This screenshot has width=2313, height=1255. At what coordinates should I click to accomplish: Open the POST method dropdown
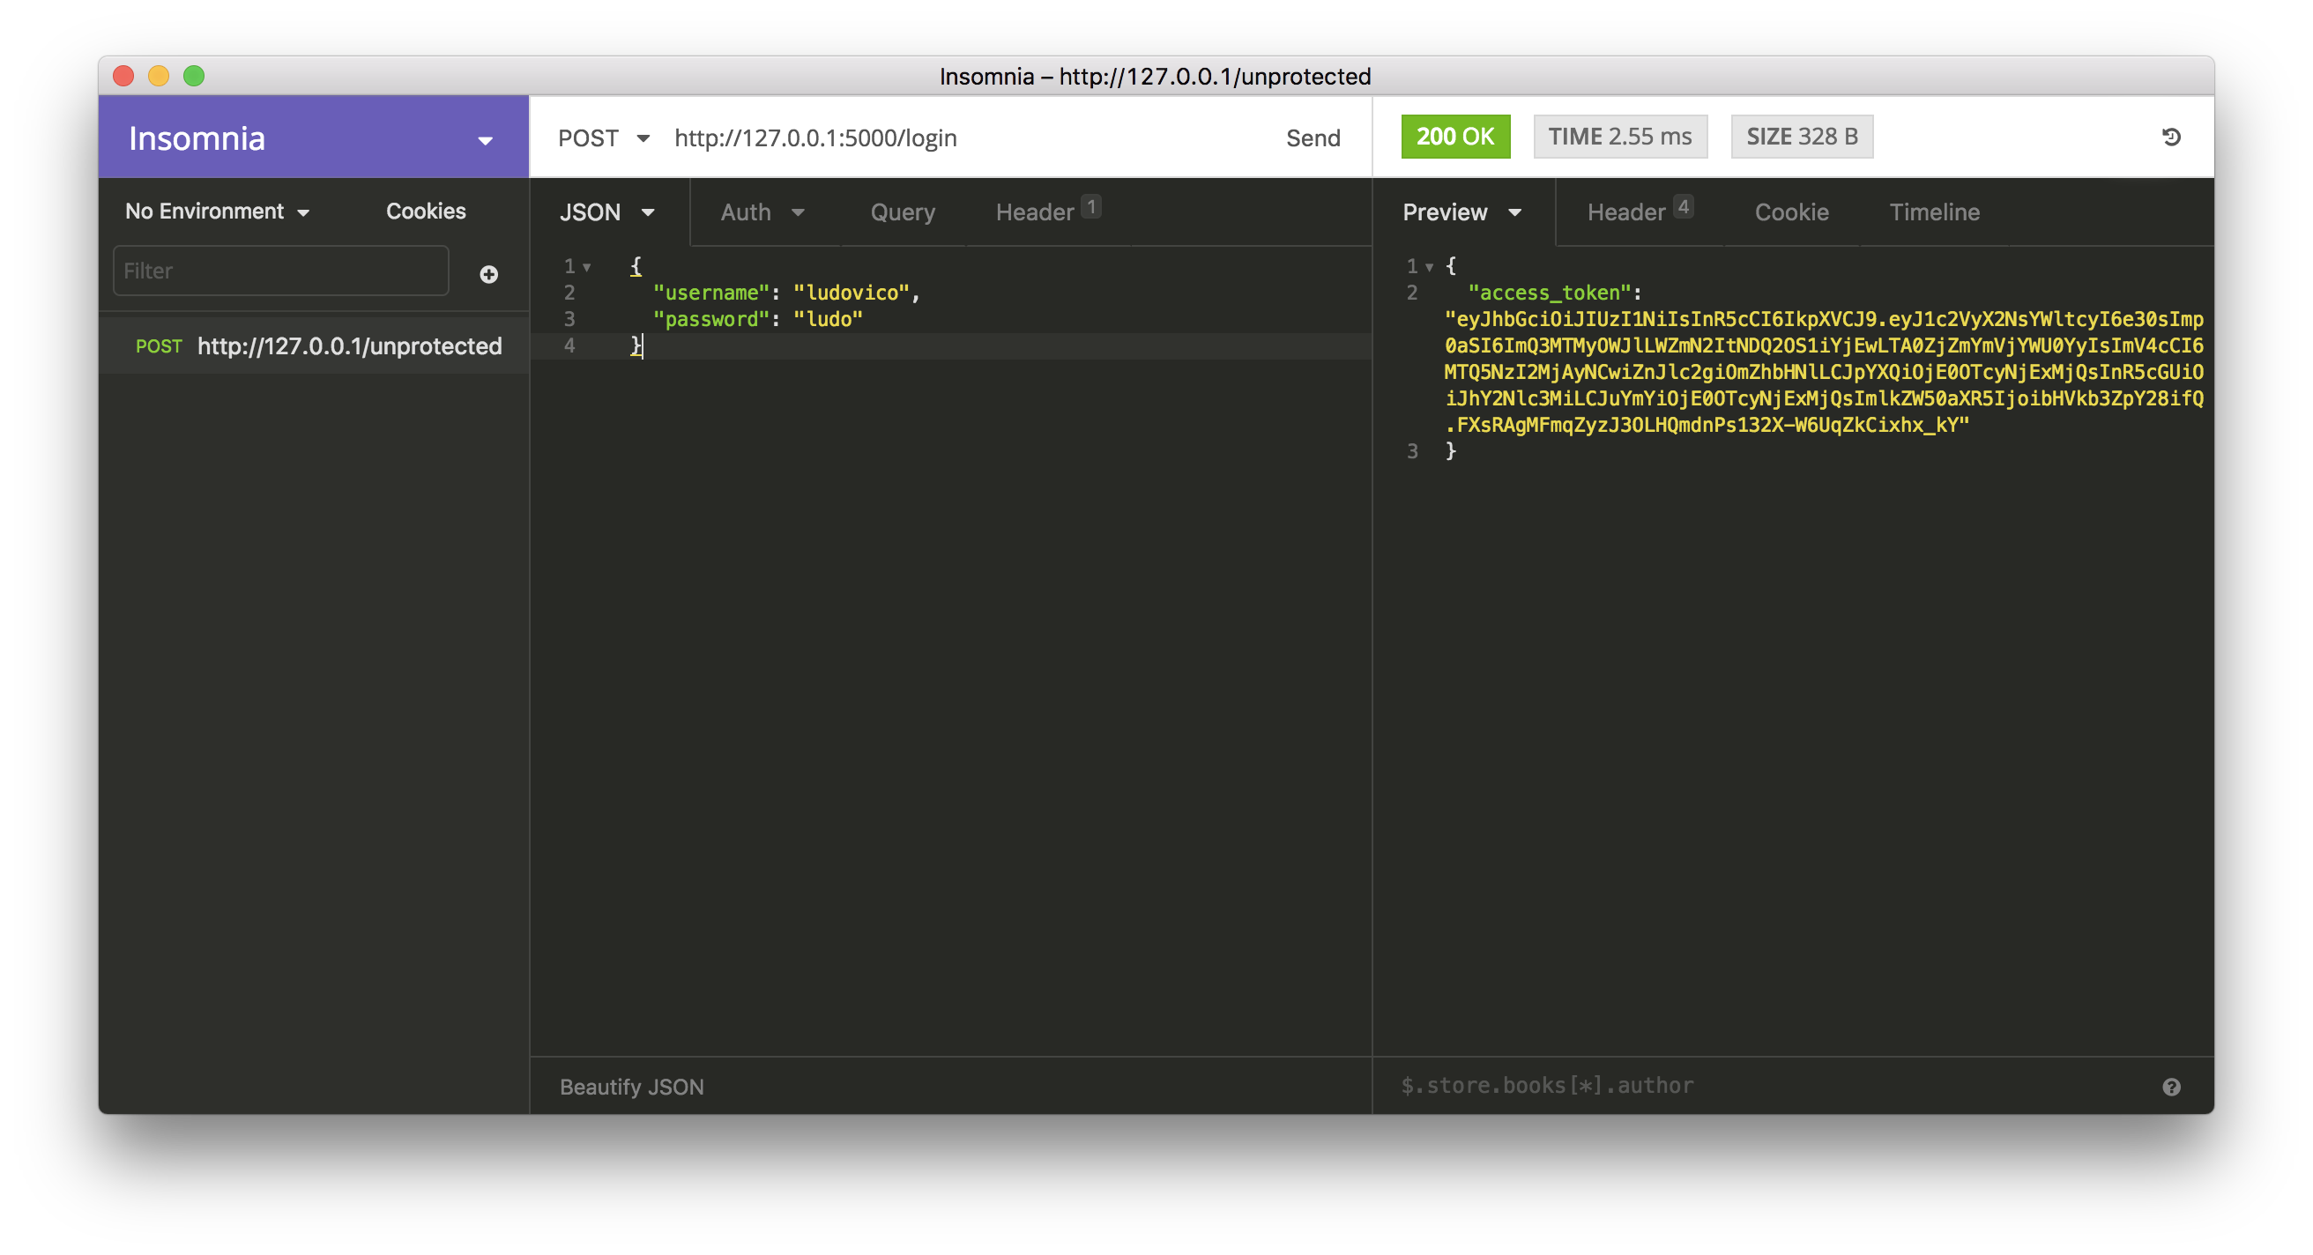click(x=604, y=138)
